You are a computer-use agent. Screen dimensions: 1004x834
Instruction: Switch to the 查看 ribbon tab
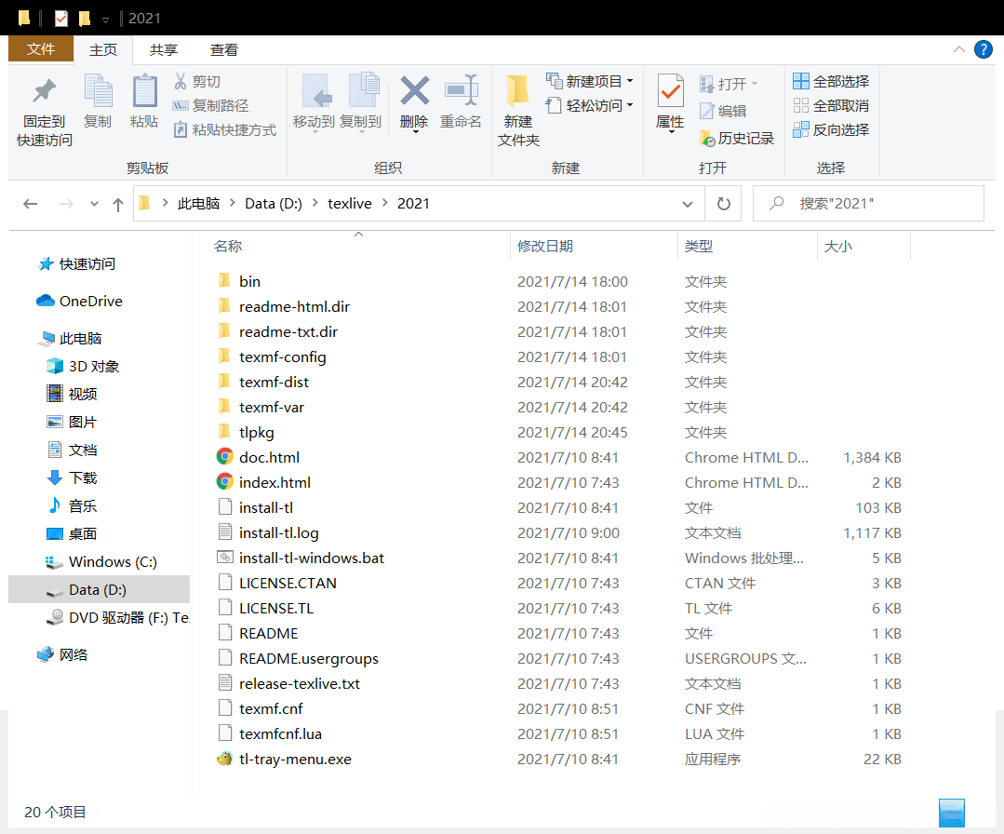tap(223, 49)
